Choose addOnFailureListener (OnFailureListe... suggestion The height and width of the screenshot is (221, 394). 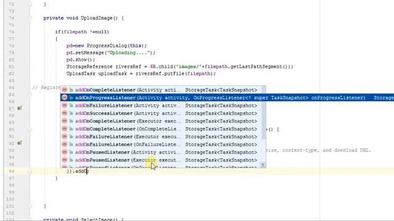click(161, 144)
